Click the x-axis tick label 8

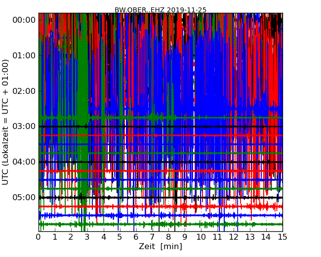click(168, 237)
